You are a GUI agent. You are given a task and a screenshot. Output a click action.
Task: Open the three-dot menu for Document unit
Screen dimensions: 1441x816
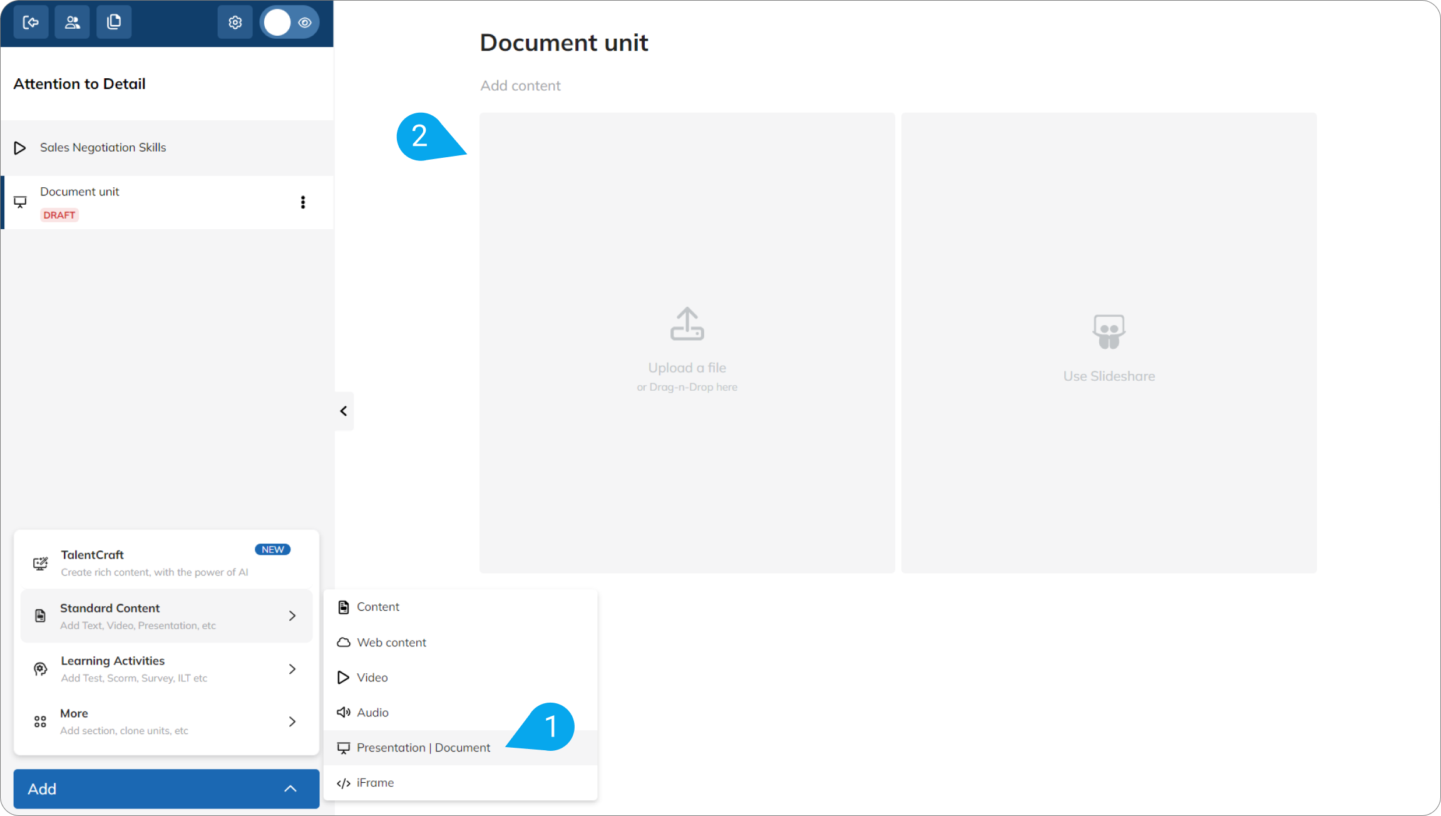(303, 202)
